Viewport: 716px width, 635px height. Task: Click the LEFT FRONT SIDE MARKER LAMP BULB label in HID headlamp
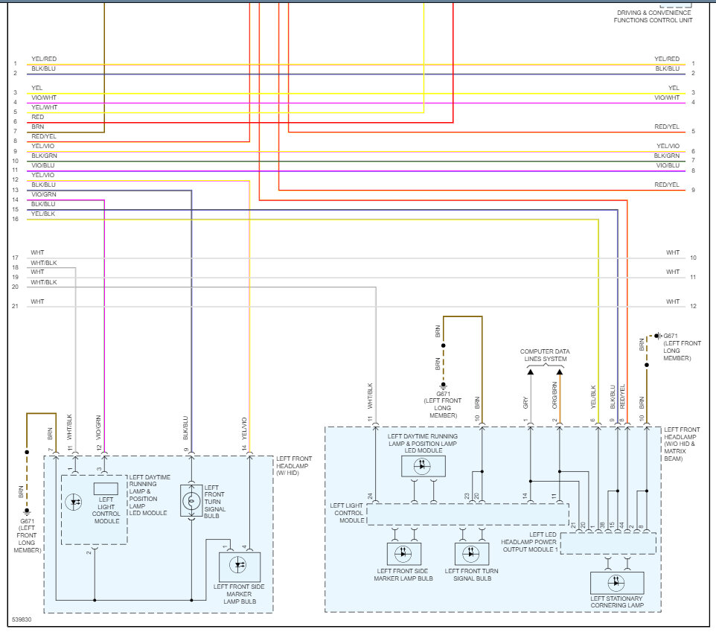(x=239, y=594)
